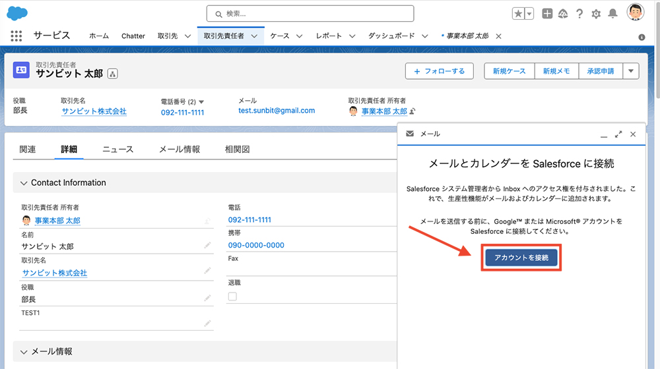This screenshot has height=369, width=660.
Task: Close the 事業本部 太郎 navigation tab
Action: pyautogui.click(x=499, y=36)
